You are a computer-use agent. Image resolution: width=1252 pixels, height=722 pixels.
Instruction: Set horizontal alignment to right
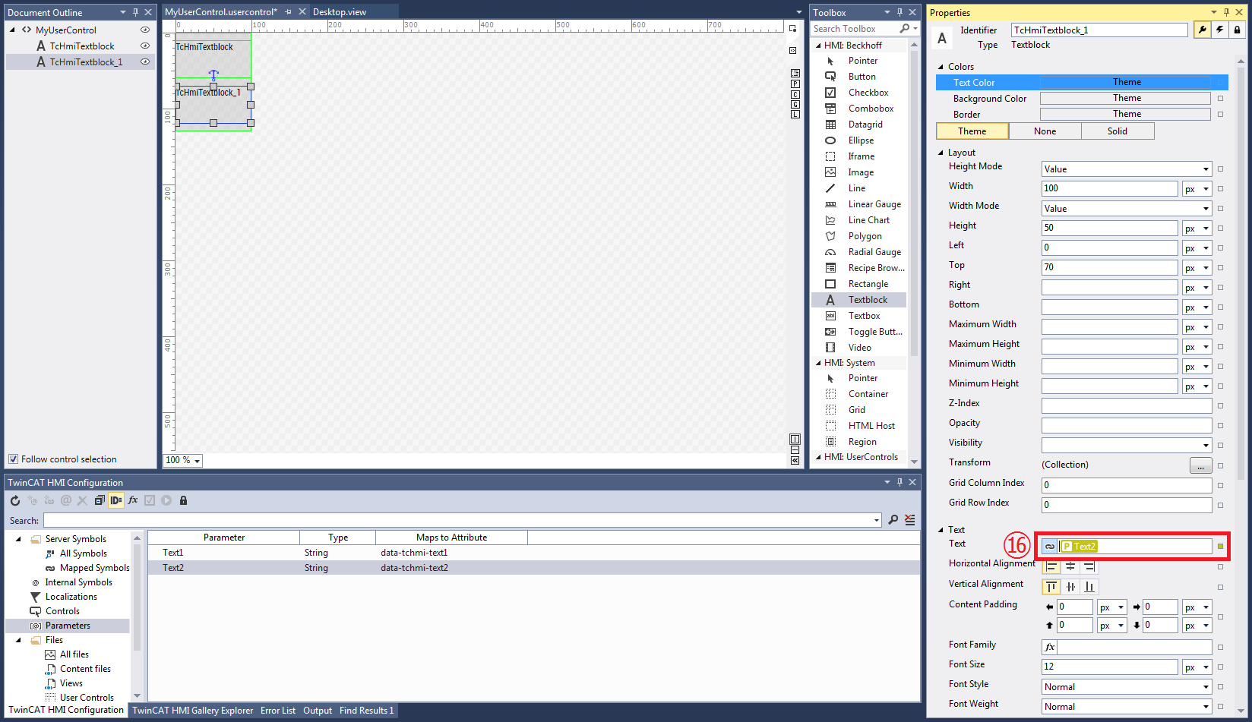click(1089, 566)
